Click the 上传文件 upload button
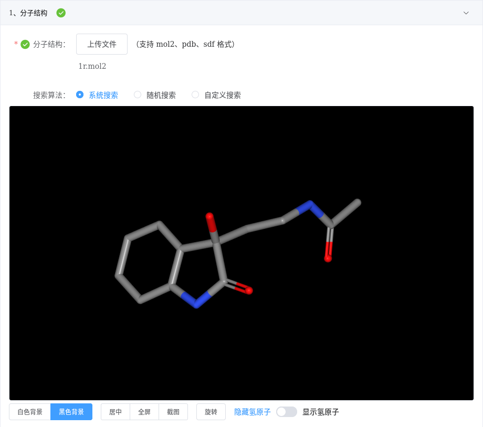This screenshot has width=483, height=427. click(102, 44)
